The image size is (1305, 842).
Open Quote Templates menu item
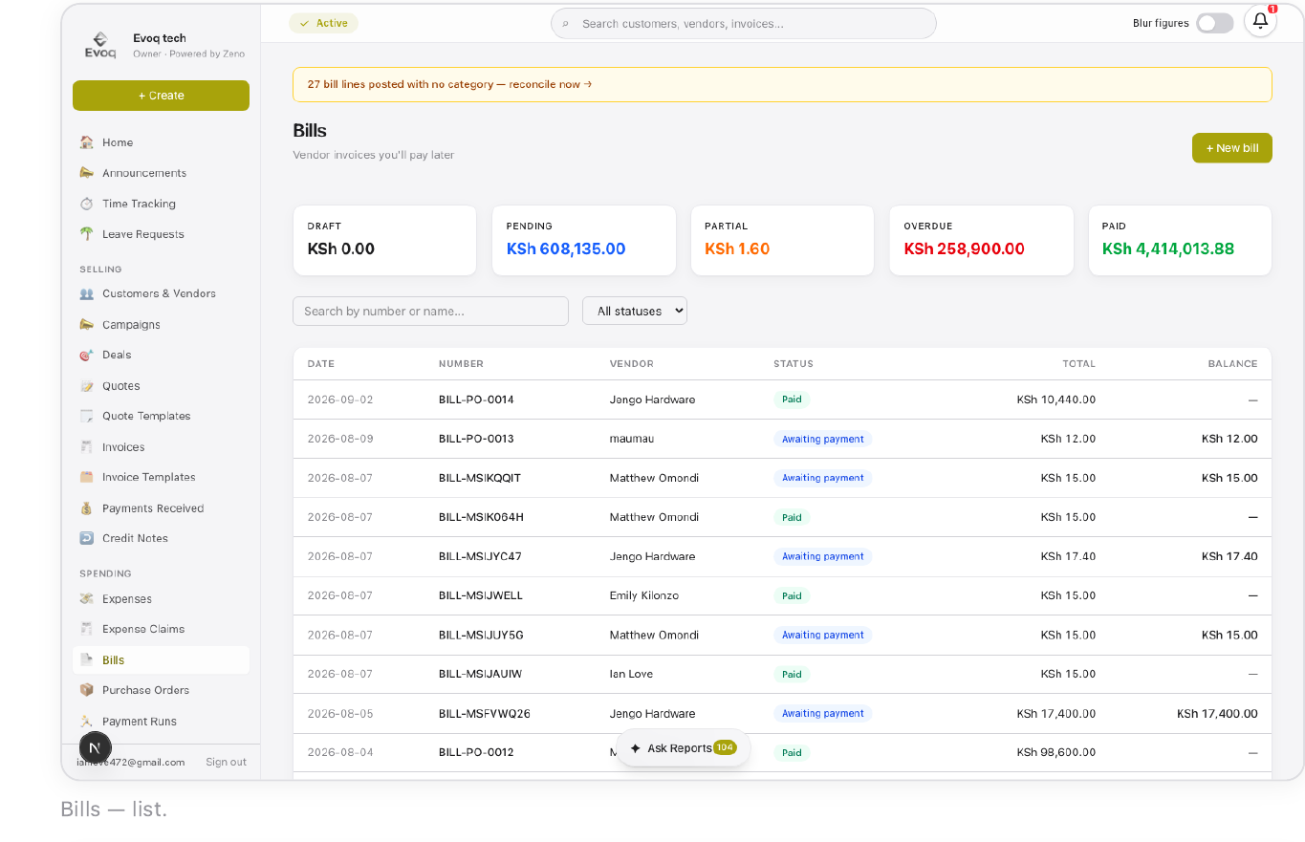click(161, 416)
